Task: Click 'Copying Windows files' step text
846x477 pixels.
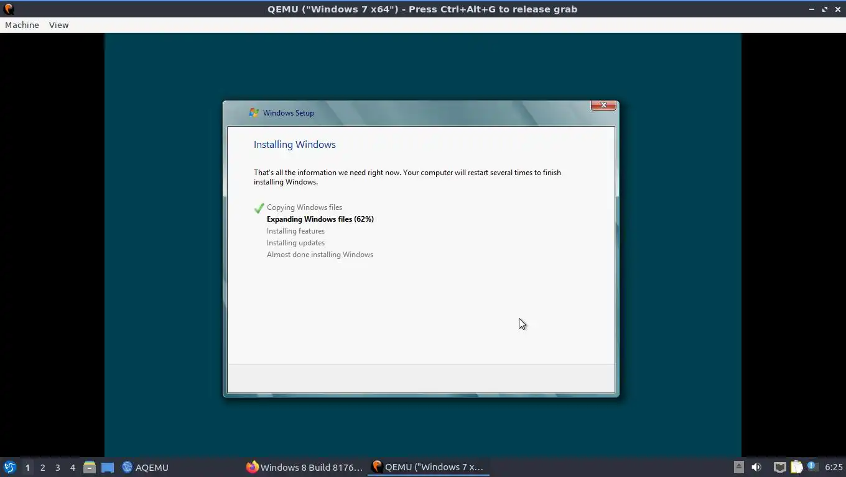Action: coord(304,207)
